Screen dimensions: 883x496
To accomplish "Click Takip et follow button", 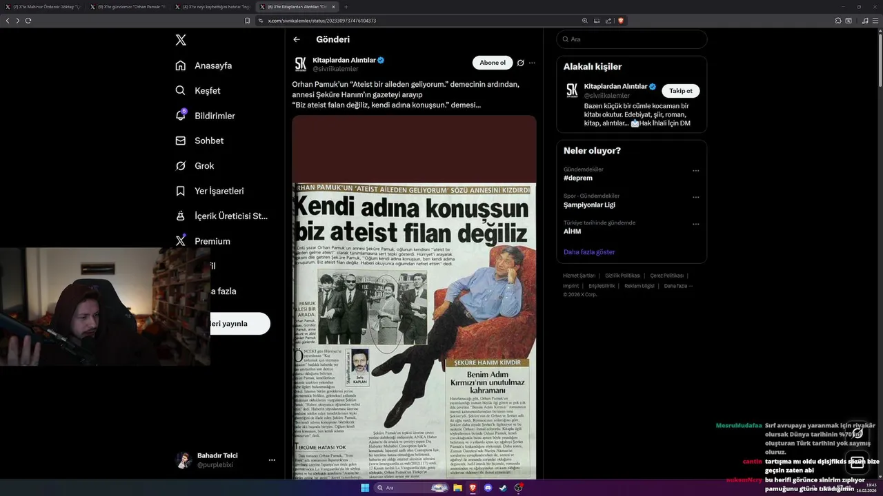I will (681, 91).
